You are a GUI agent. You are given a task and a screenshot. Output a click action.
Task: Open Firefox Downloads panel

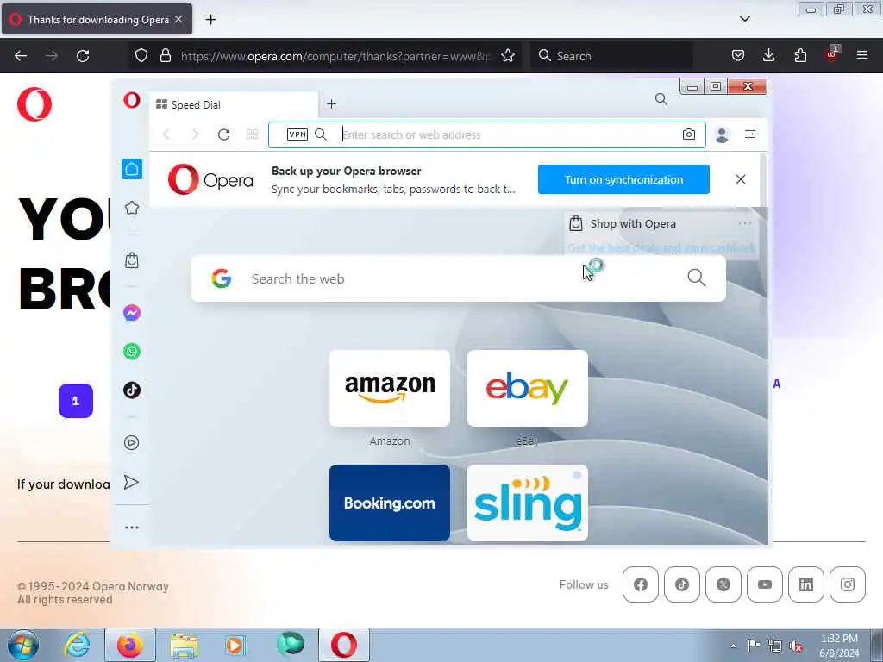[x=768, y=55]
